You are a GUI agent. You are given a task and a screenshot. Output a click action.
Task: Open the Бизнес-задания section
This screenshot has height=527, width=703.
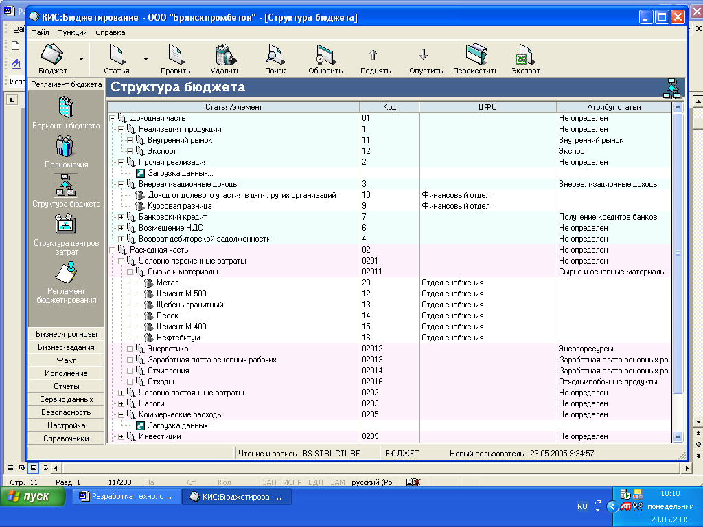coord(67,347)
